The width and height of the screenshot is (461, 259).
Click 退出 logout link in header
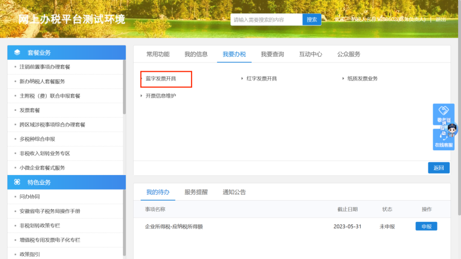coord(441,20)
